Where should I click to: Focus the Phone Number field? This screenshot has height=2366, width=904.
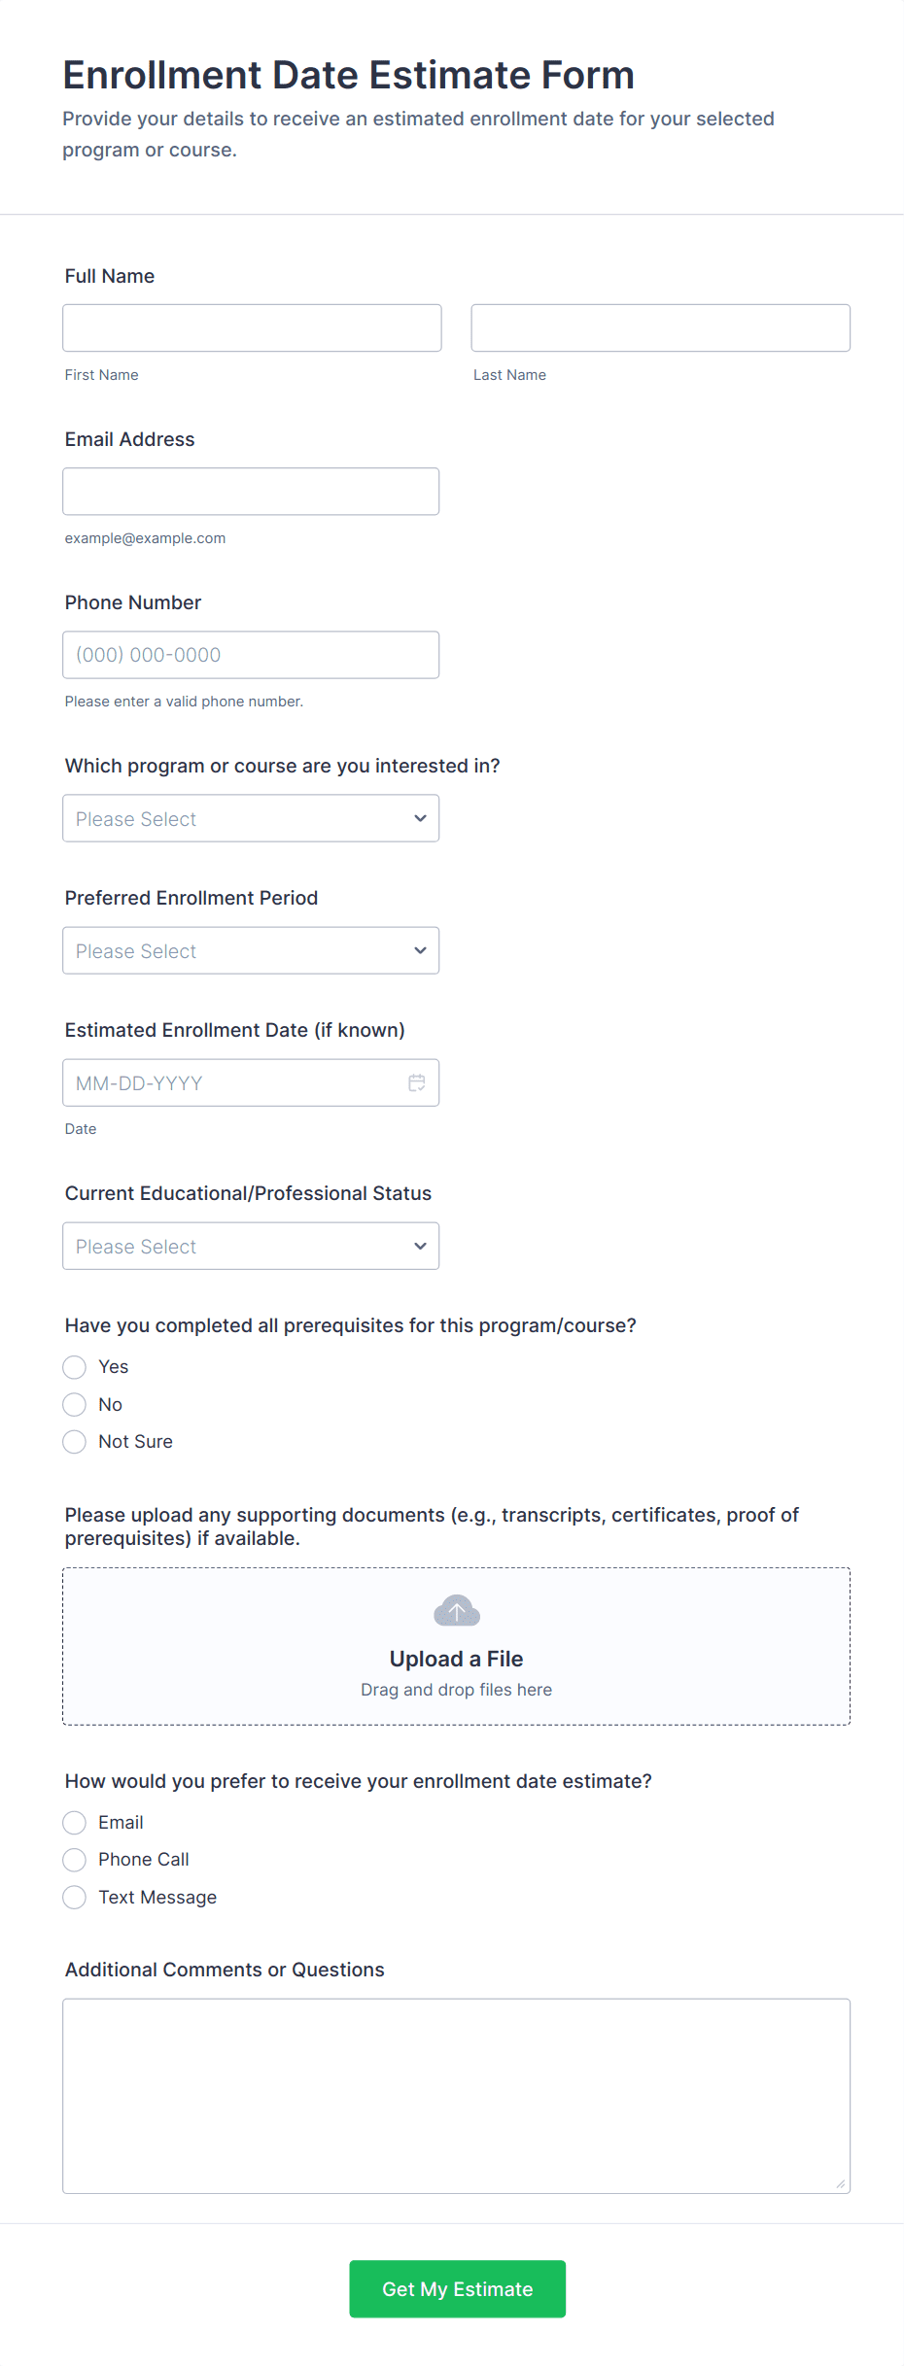tap(251, 655)
